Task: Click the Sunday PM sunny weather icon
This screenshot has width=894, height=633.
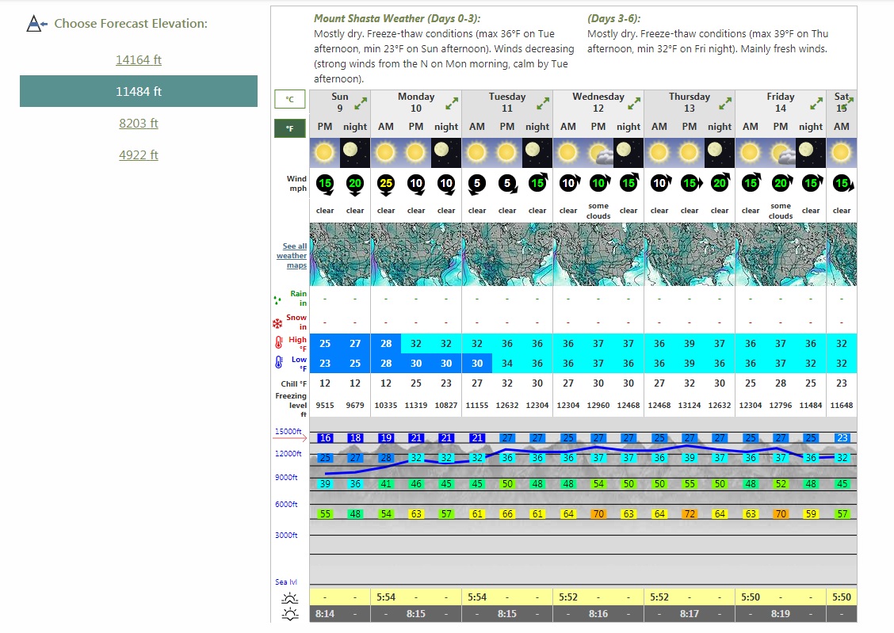Action: click(x=324, y=153)
